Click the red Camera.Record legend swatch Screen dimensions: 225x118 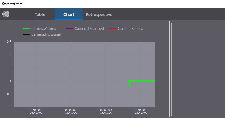point(113,28)
